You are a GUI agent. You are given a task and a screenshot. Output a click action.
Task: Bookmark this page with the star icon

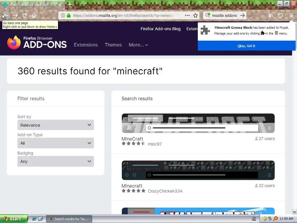click(x=195, y=16)
